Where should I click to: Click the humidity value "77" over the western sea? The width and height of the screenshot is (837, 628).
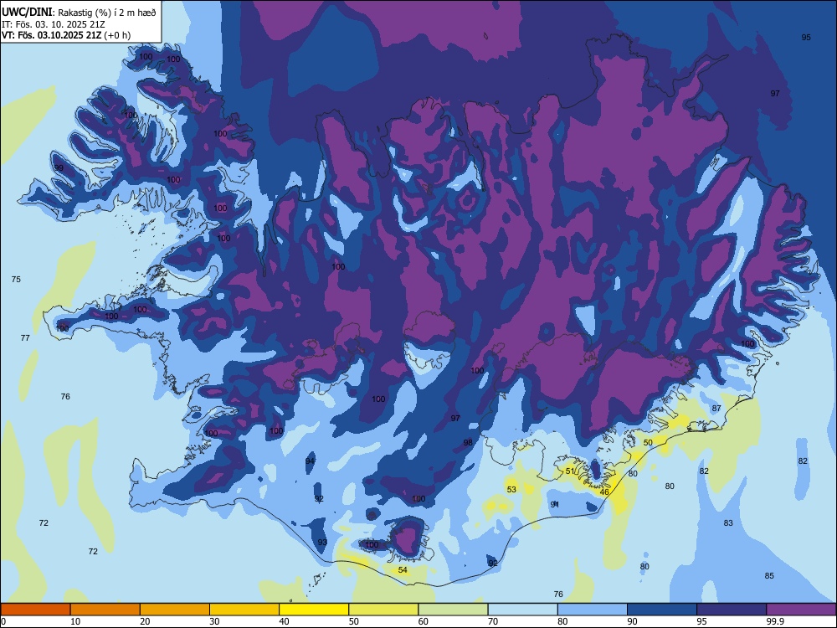tap(25, 337)
